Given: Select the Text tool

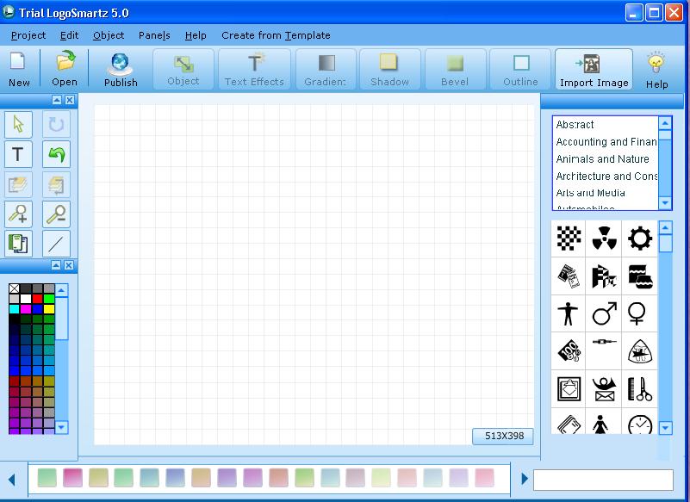Looking at the screenshot, I should [x=18, y=154].
